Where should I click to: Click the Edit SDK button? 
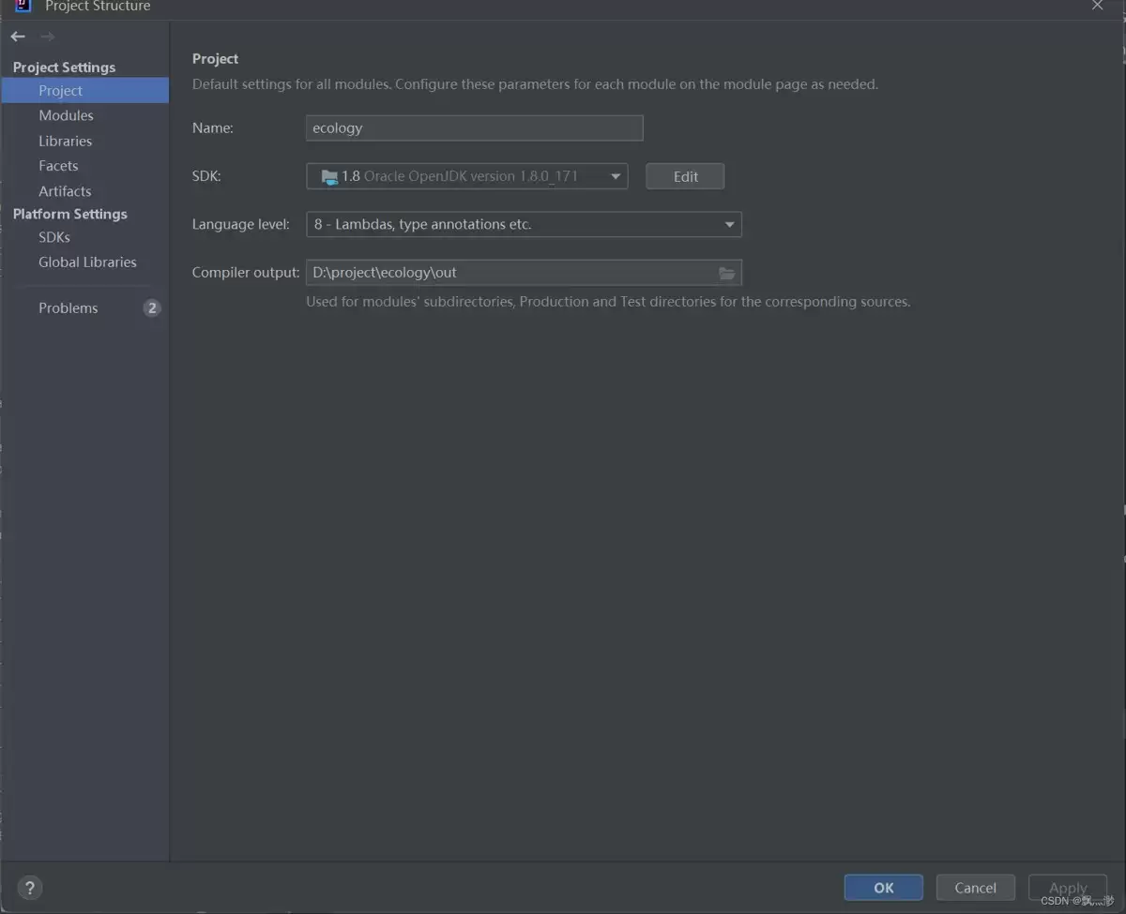(685, 176)
